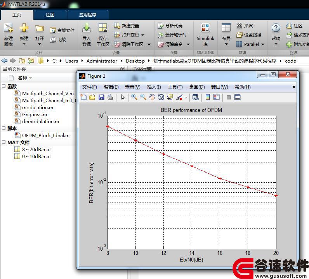
Task: Switch to the 应用程序 (Apps) tab
Action: click(88, 15)
